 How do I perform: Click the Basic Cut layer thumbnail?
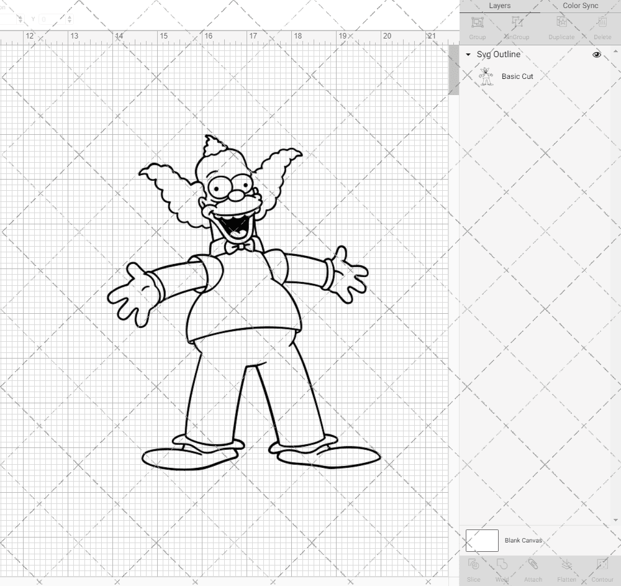(487, 76)
